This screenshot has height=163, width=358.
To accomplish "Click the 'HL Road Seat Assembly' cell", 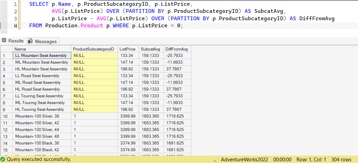I will pos(42,89).
